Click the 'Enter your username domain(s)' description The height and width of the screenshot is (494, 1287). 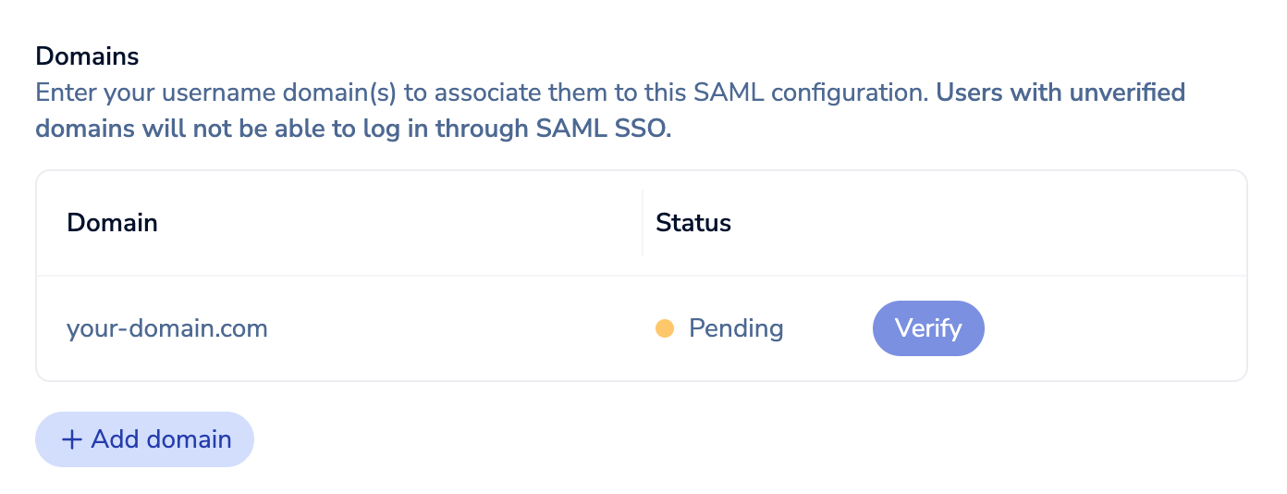pyautogui.click(x=277, y=93)
